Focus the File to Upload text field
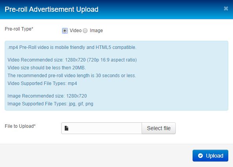Screen dimensions: 233x167 [102, 128]
